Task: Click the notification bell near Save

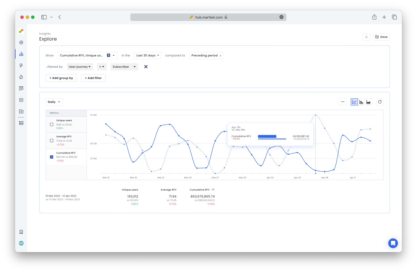Action: (x=366, y=37)
